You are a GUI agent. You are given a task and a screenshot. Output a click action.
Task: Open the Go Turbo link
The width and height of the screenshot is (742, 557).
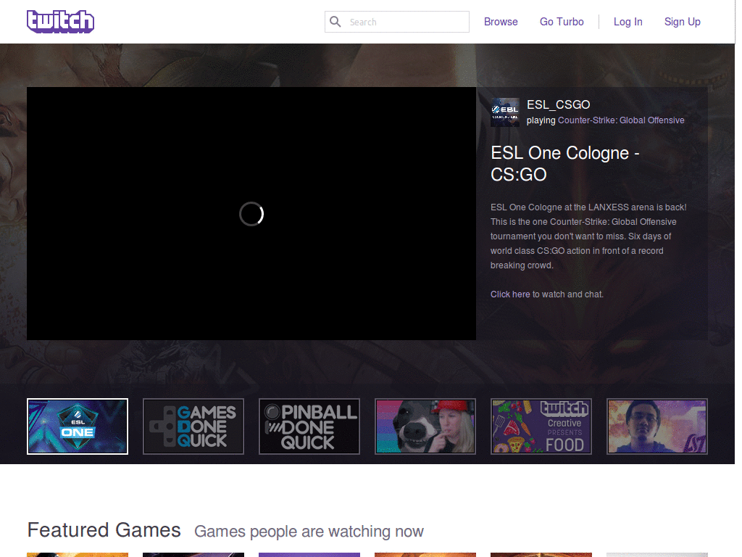tap(562, 22)
